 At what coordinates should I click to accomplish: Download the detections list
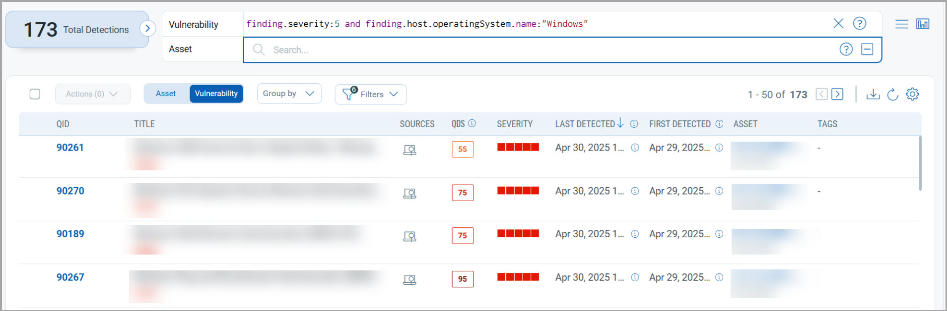point(873,94)
